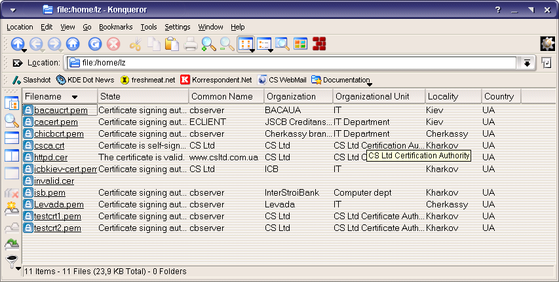559x282 pixels.
Task: Go forward with the Forward arrow icon
Action: pyautogui.click(x=54, y=44)
